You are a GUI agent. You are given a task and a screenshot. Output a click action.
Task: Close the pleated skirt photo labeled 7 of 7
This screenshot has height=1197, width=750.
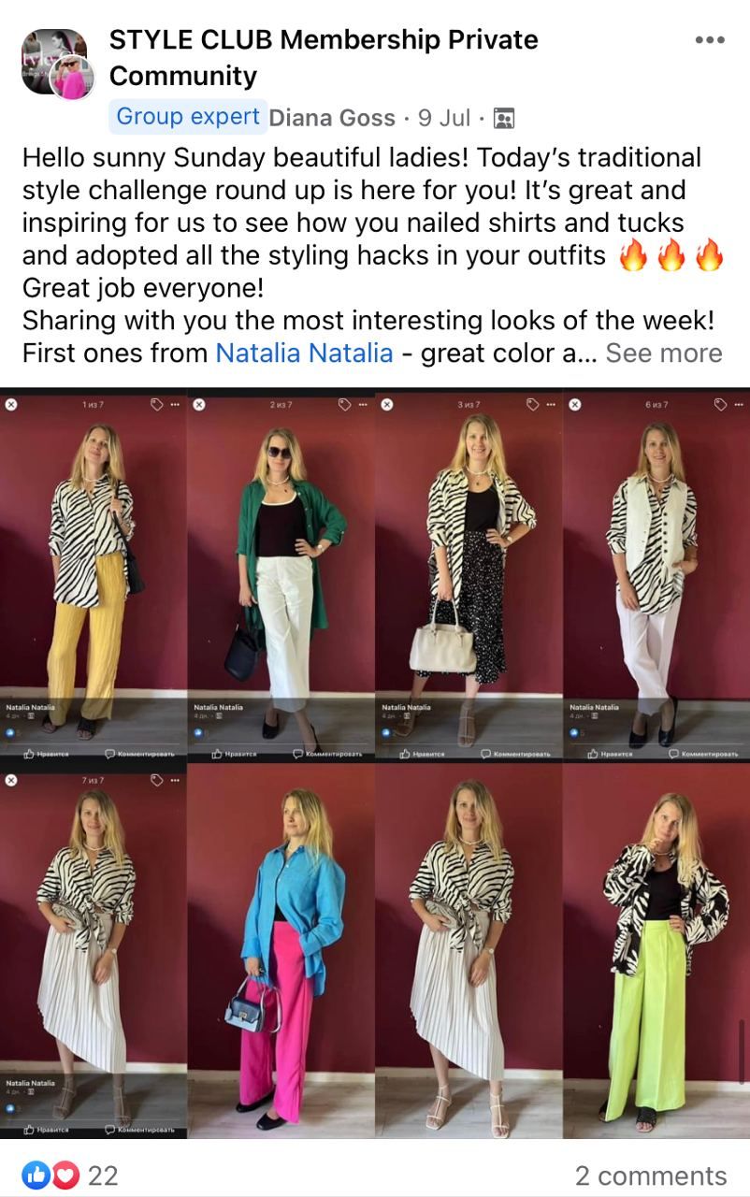pyautogui.click(x=11, y=780)
